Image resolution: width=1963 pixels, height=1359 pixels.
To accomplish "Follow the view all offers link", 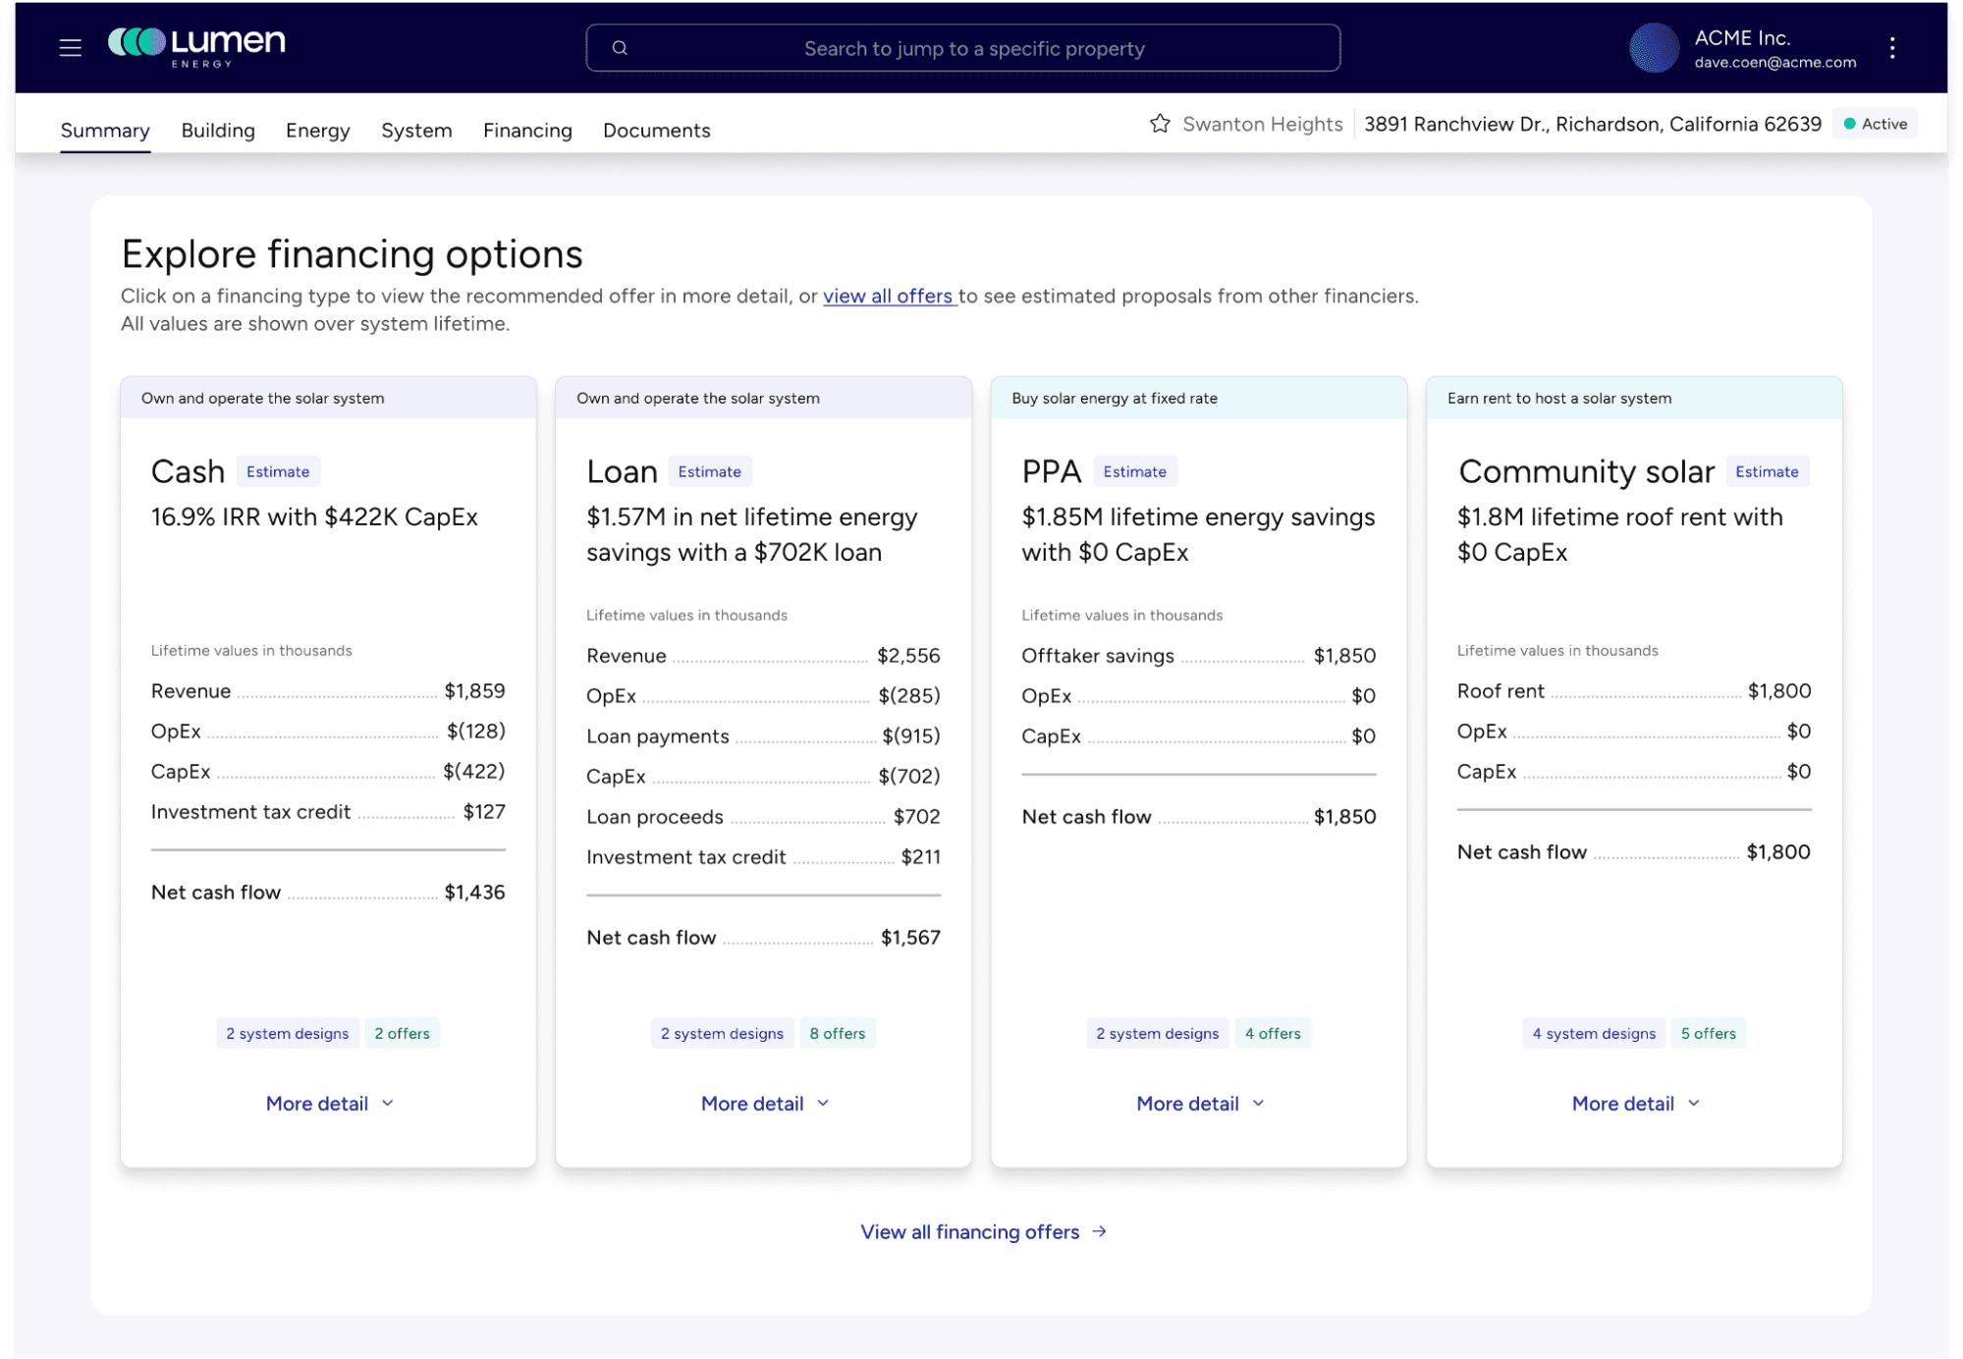I will coord(888,297).
